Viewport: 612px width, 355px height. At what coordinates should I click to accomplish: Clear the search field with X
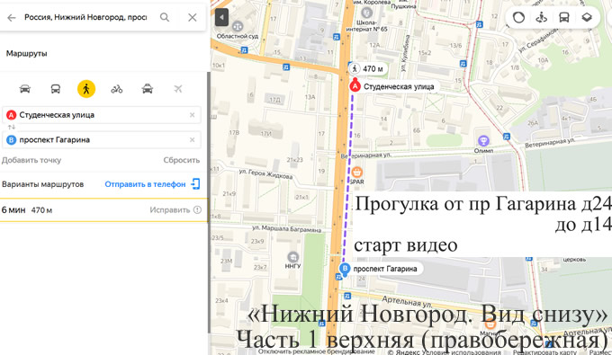193,17
